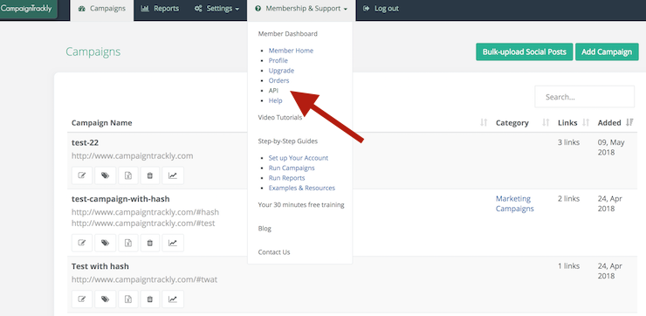
Task: Open tags icon for Test with hash
Action: click(x=105, y=299)
